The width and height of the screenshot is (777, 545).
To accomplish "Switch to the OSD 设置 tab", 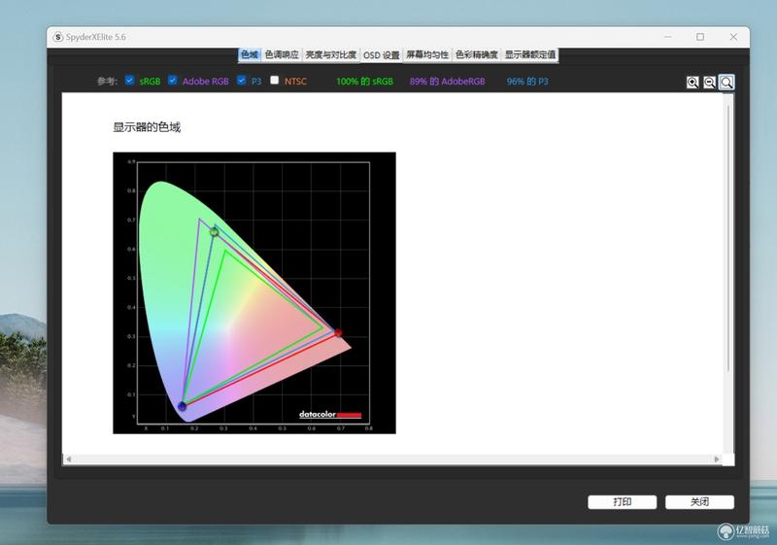I will [x=381, y=55].
